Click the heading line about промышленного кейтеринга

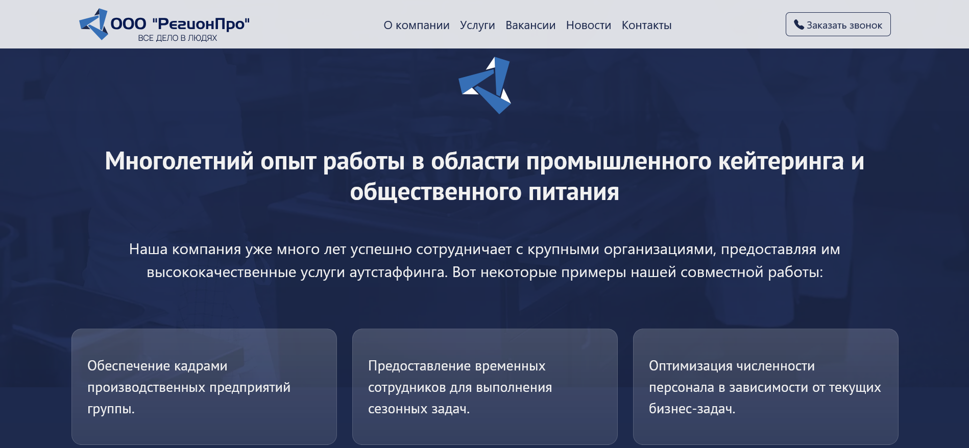484,161
